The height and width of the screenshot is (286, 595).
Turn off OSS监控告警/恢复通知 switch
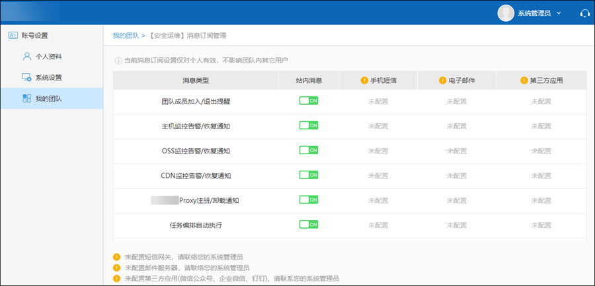[309, 150]
